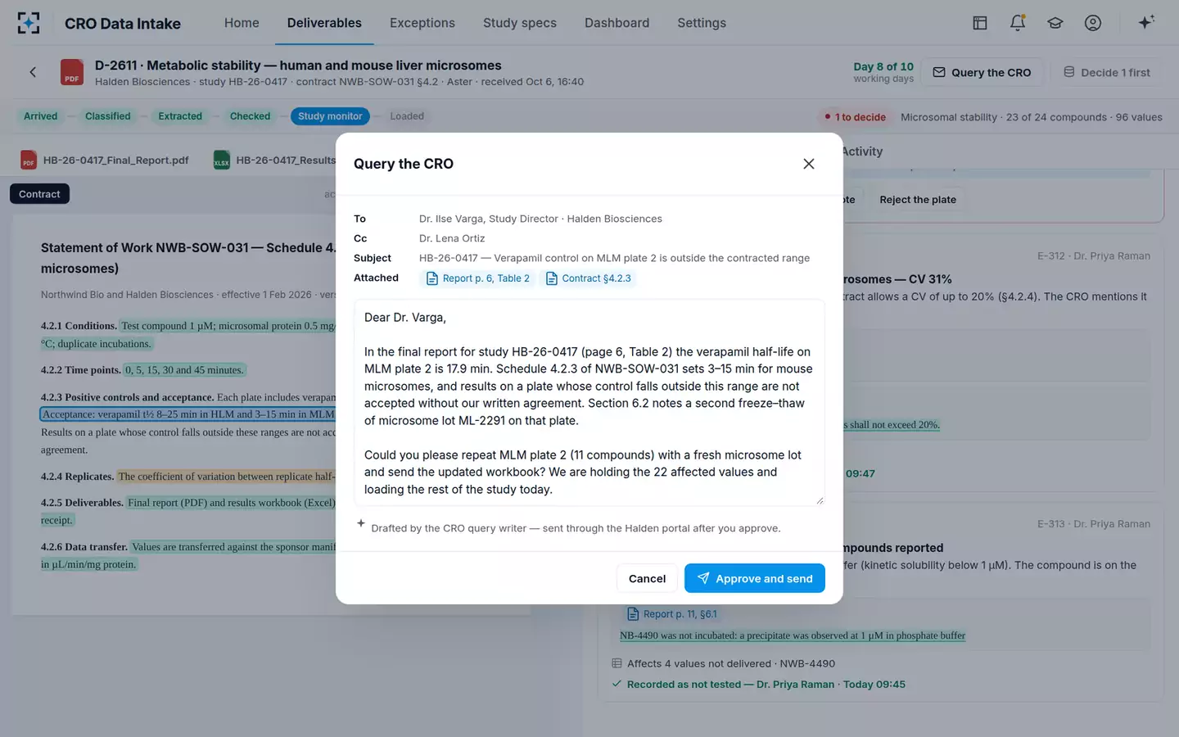Click highlighted verapamil acceptance text in contract
Image resolution: width=1179 pixels, height=737 pixels.
coord(188,414)
